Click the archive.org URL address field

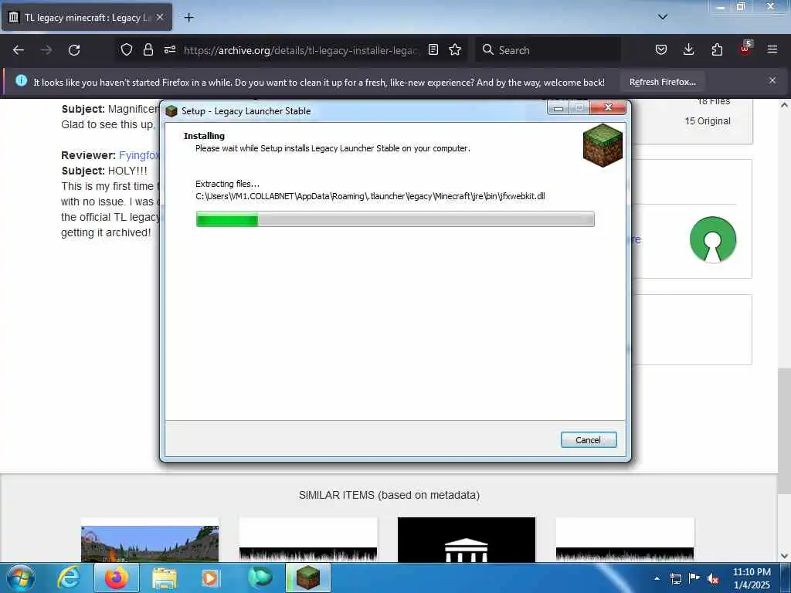tap(300, 50)
